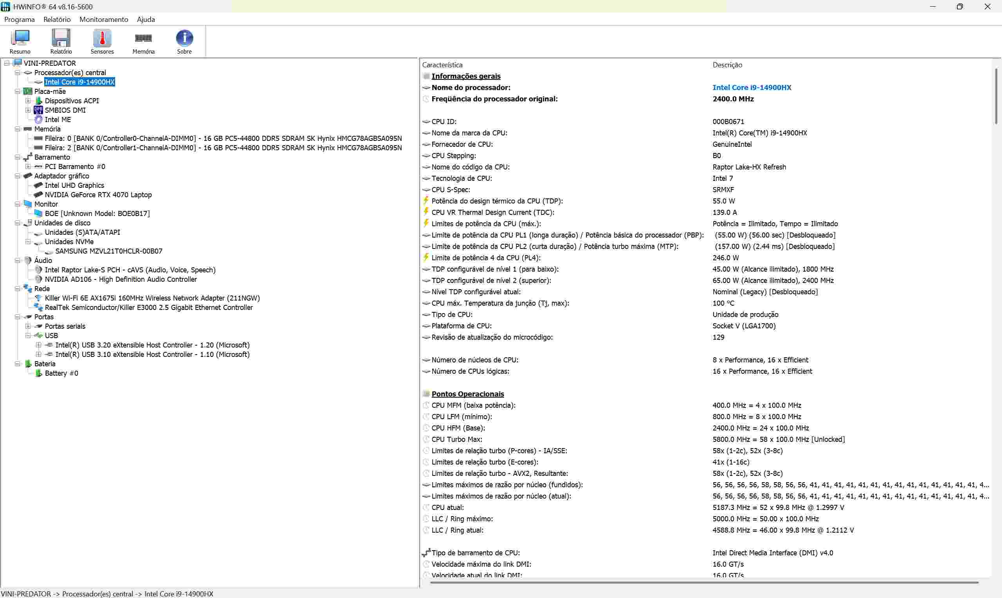Click the BOE monitor item icon
The image size is (1002, 598).
[x=38, y=213]
